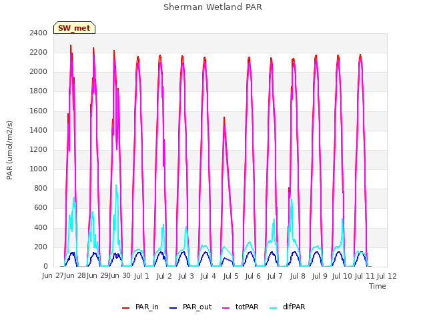Image resolution: width=427 pixels, height=320 pixels.
Task: Click the PAR_in legend entry
Action: (x=140, y=307)
